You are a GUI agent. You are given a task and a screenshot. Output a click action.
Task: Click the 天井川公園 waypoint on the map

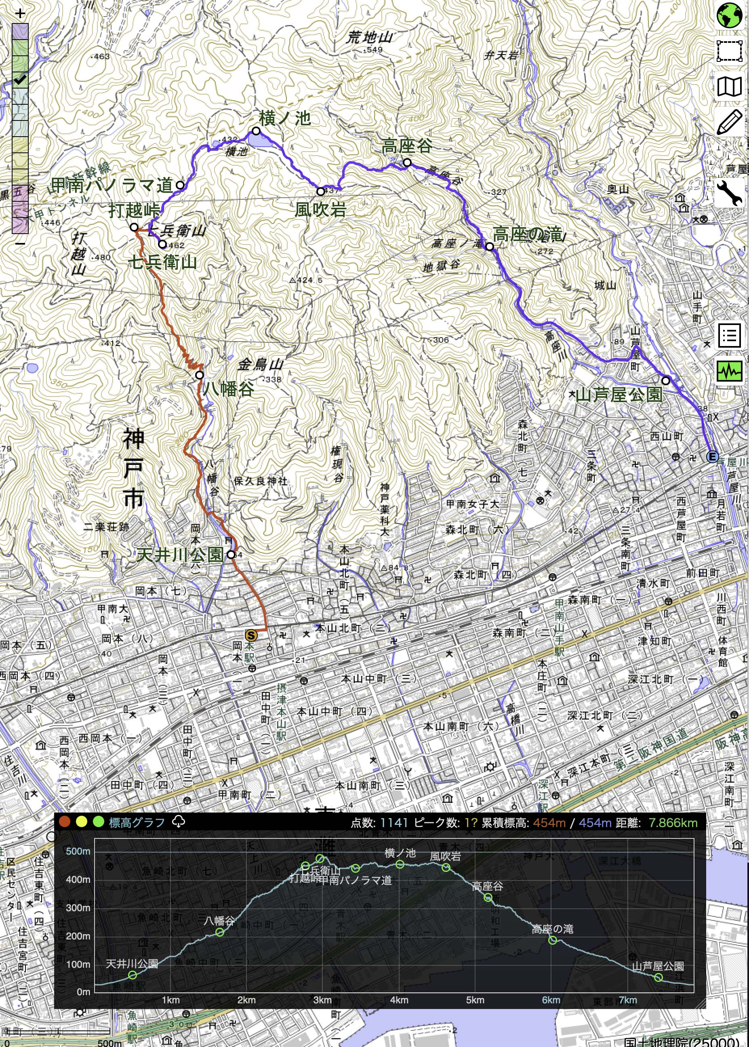231,555
